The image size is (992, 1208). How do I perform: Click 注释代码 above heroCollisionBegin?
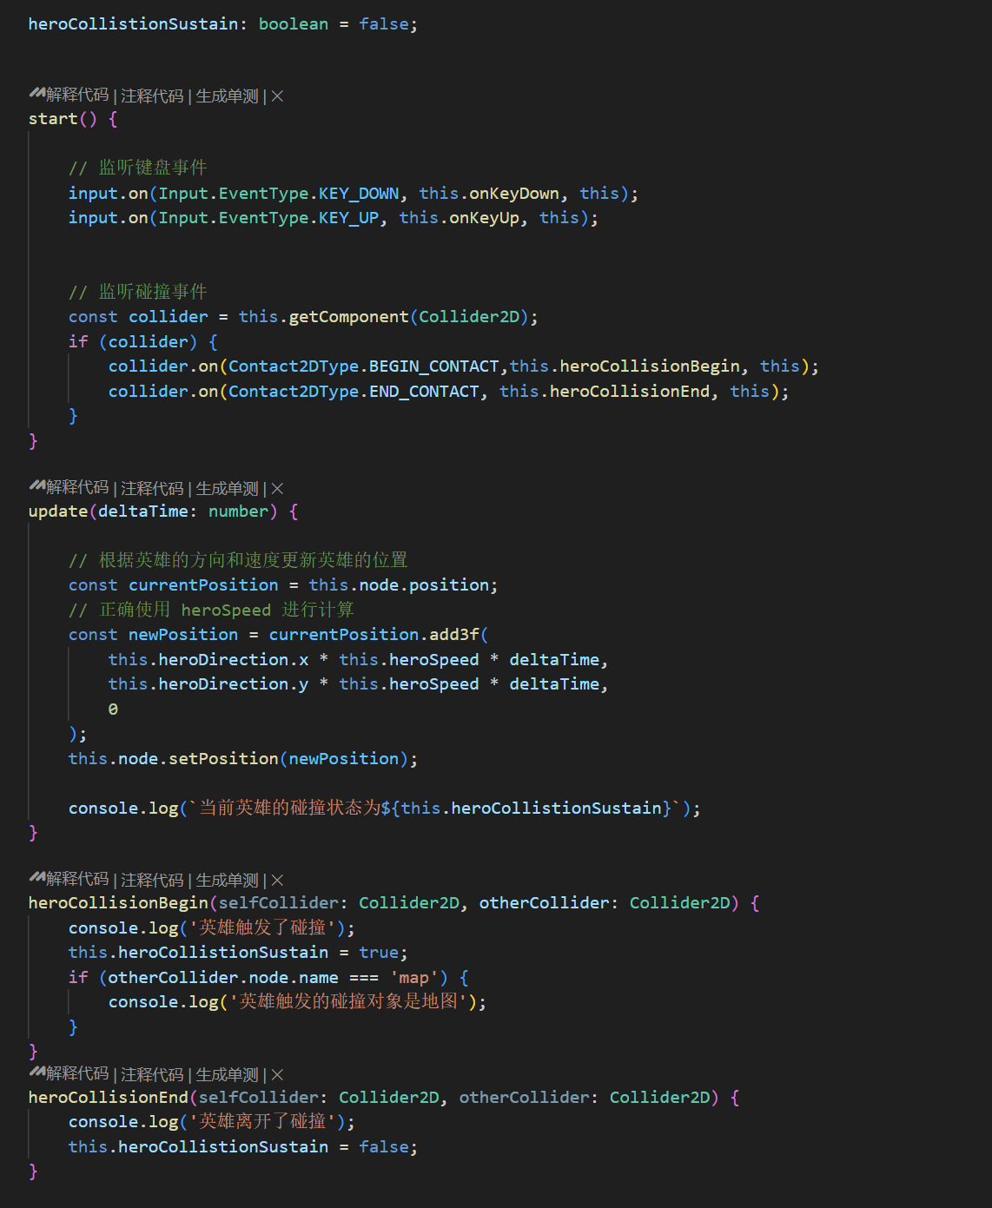(x=153, y=880)
